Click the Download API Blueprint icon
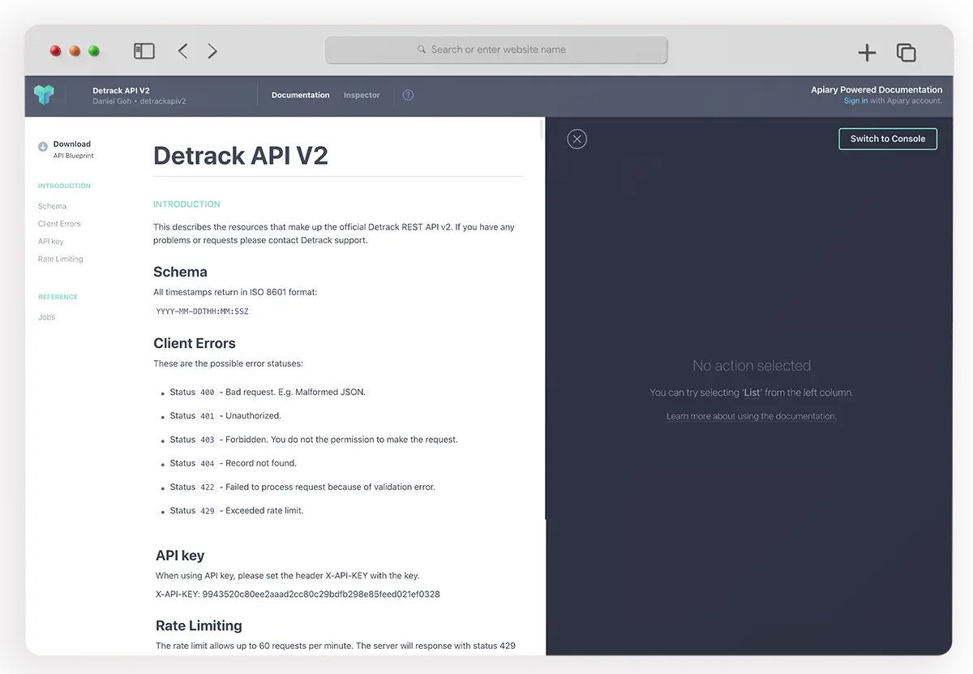 (x=43, y=148)
